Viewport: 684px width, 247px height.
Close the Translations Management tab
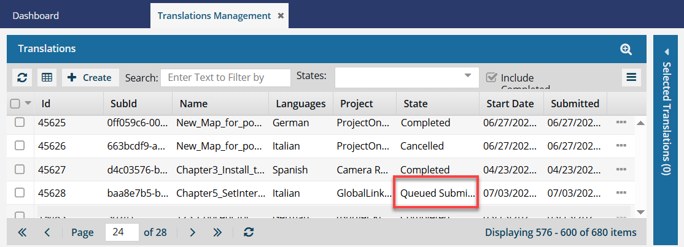(281, 16)
